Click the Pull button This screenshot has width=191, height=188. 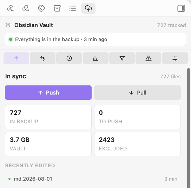click(137, 92)
